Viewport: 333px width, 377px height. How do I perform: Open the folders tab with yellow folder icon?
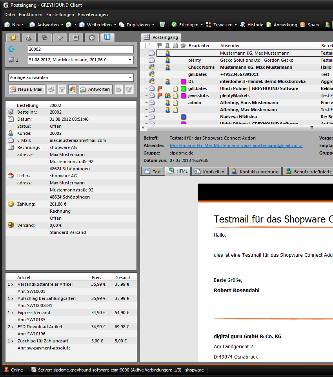coord(13,37)
